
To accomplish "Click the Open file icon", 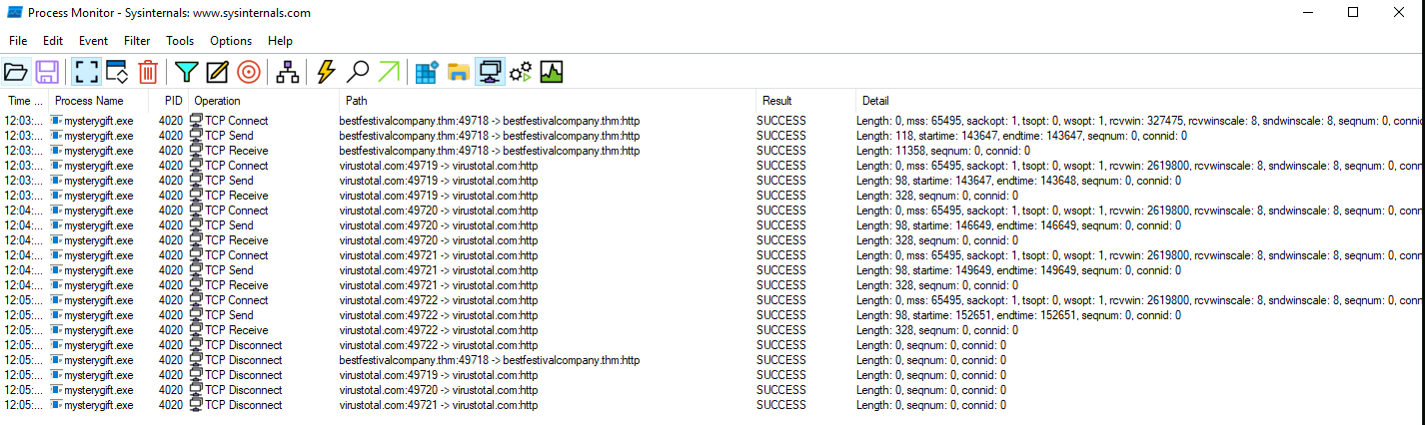I will coord(16,72).
